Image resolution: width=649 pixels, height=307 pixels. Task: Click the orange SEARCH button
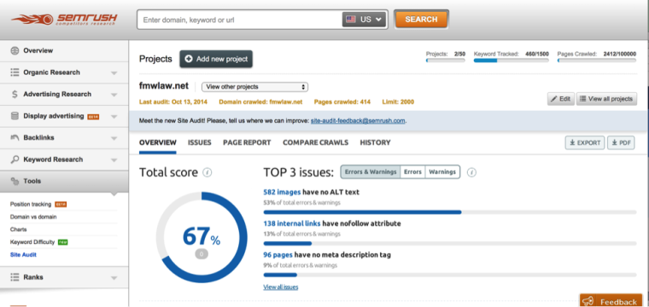(x=421, y=20)
